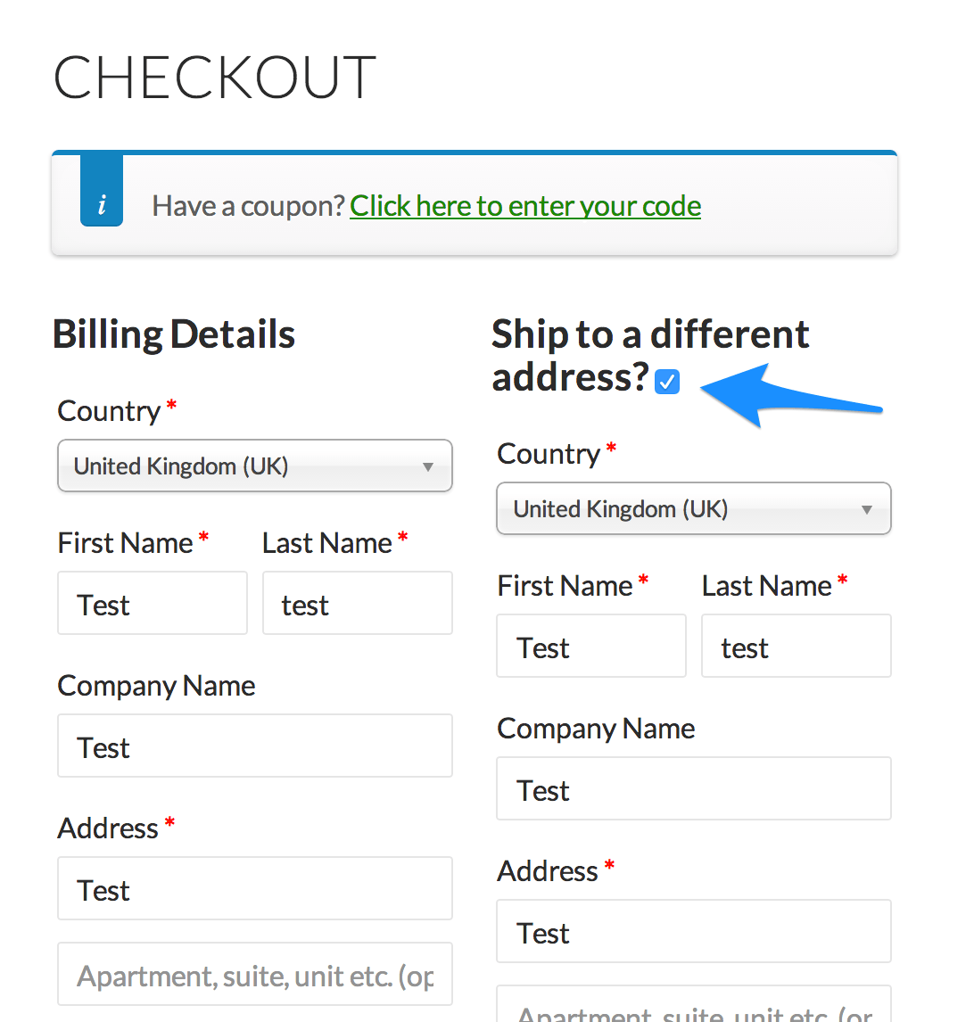
Task: Click the billing Country label
Action: (x=109, y=411)
